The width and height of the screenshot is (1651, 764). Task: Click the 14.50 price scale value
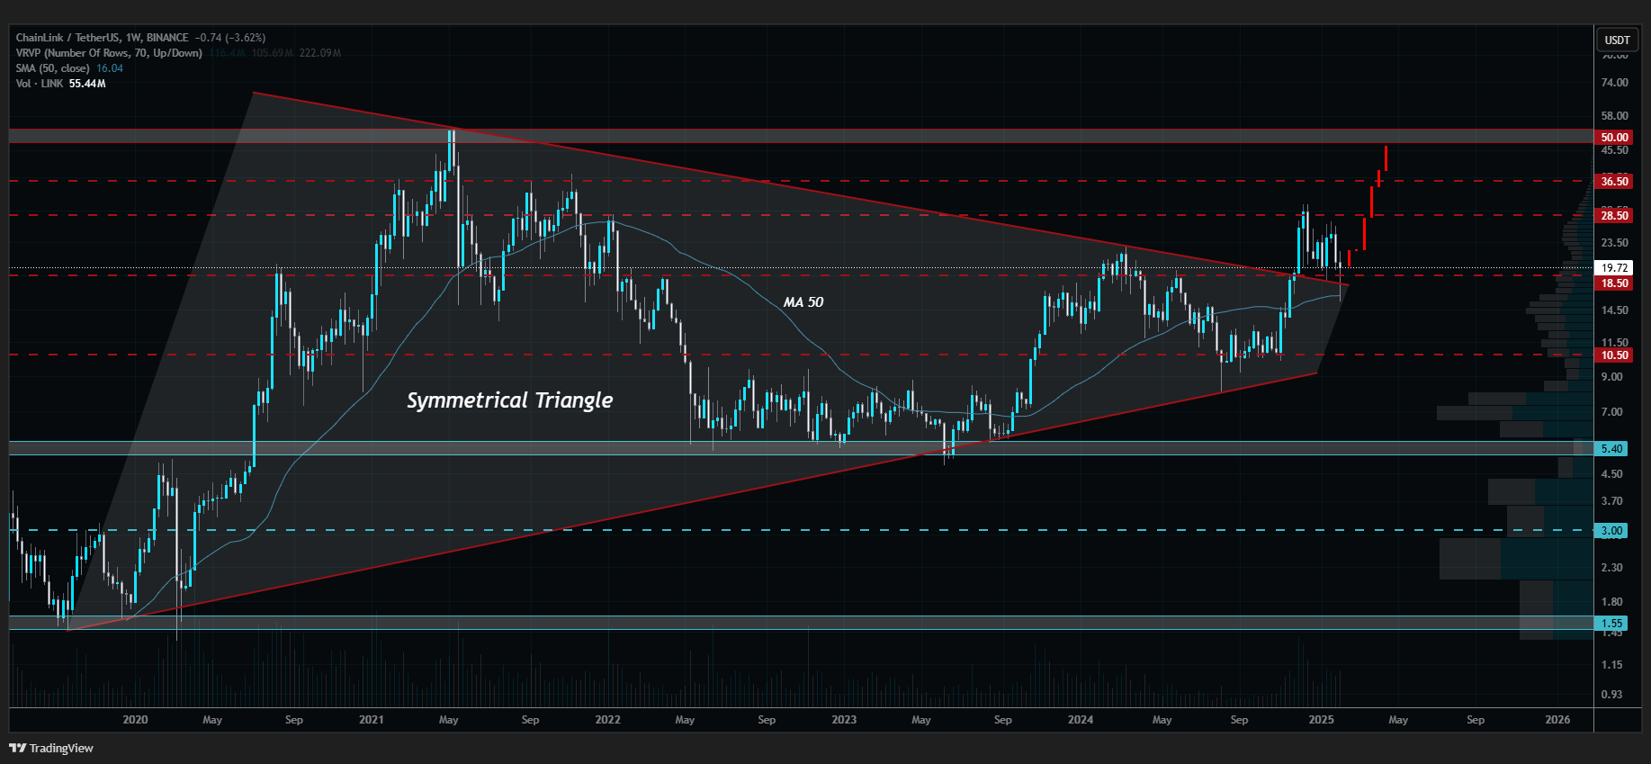(x=1614, y=310)
